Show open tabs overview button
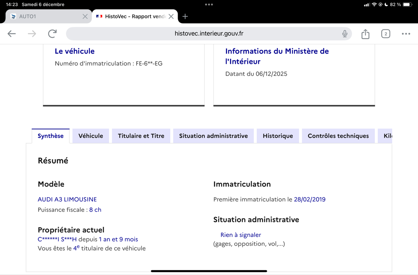 tap(385, 34)
